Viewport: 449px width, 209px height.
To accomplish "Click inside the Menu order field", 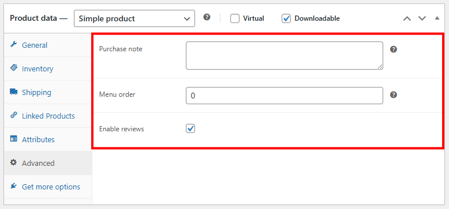I will pyautogui.click(x=285, y=96).
